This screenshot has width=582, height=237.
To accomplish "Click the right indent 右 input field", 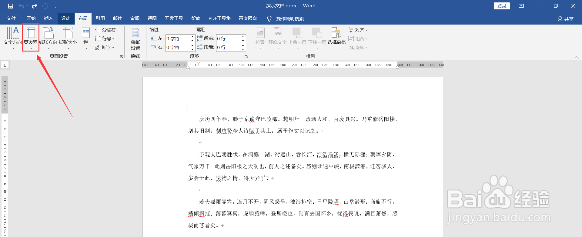I will (178, 47).
